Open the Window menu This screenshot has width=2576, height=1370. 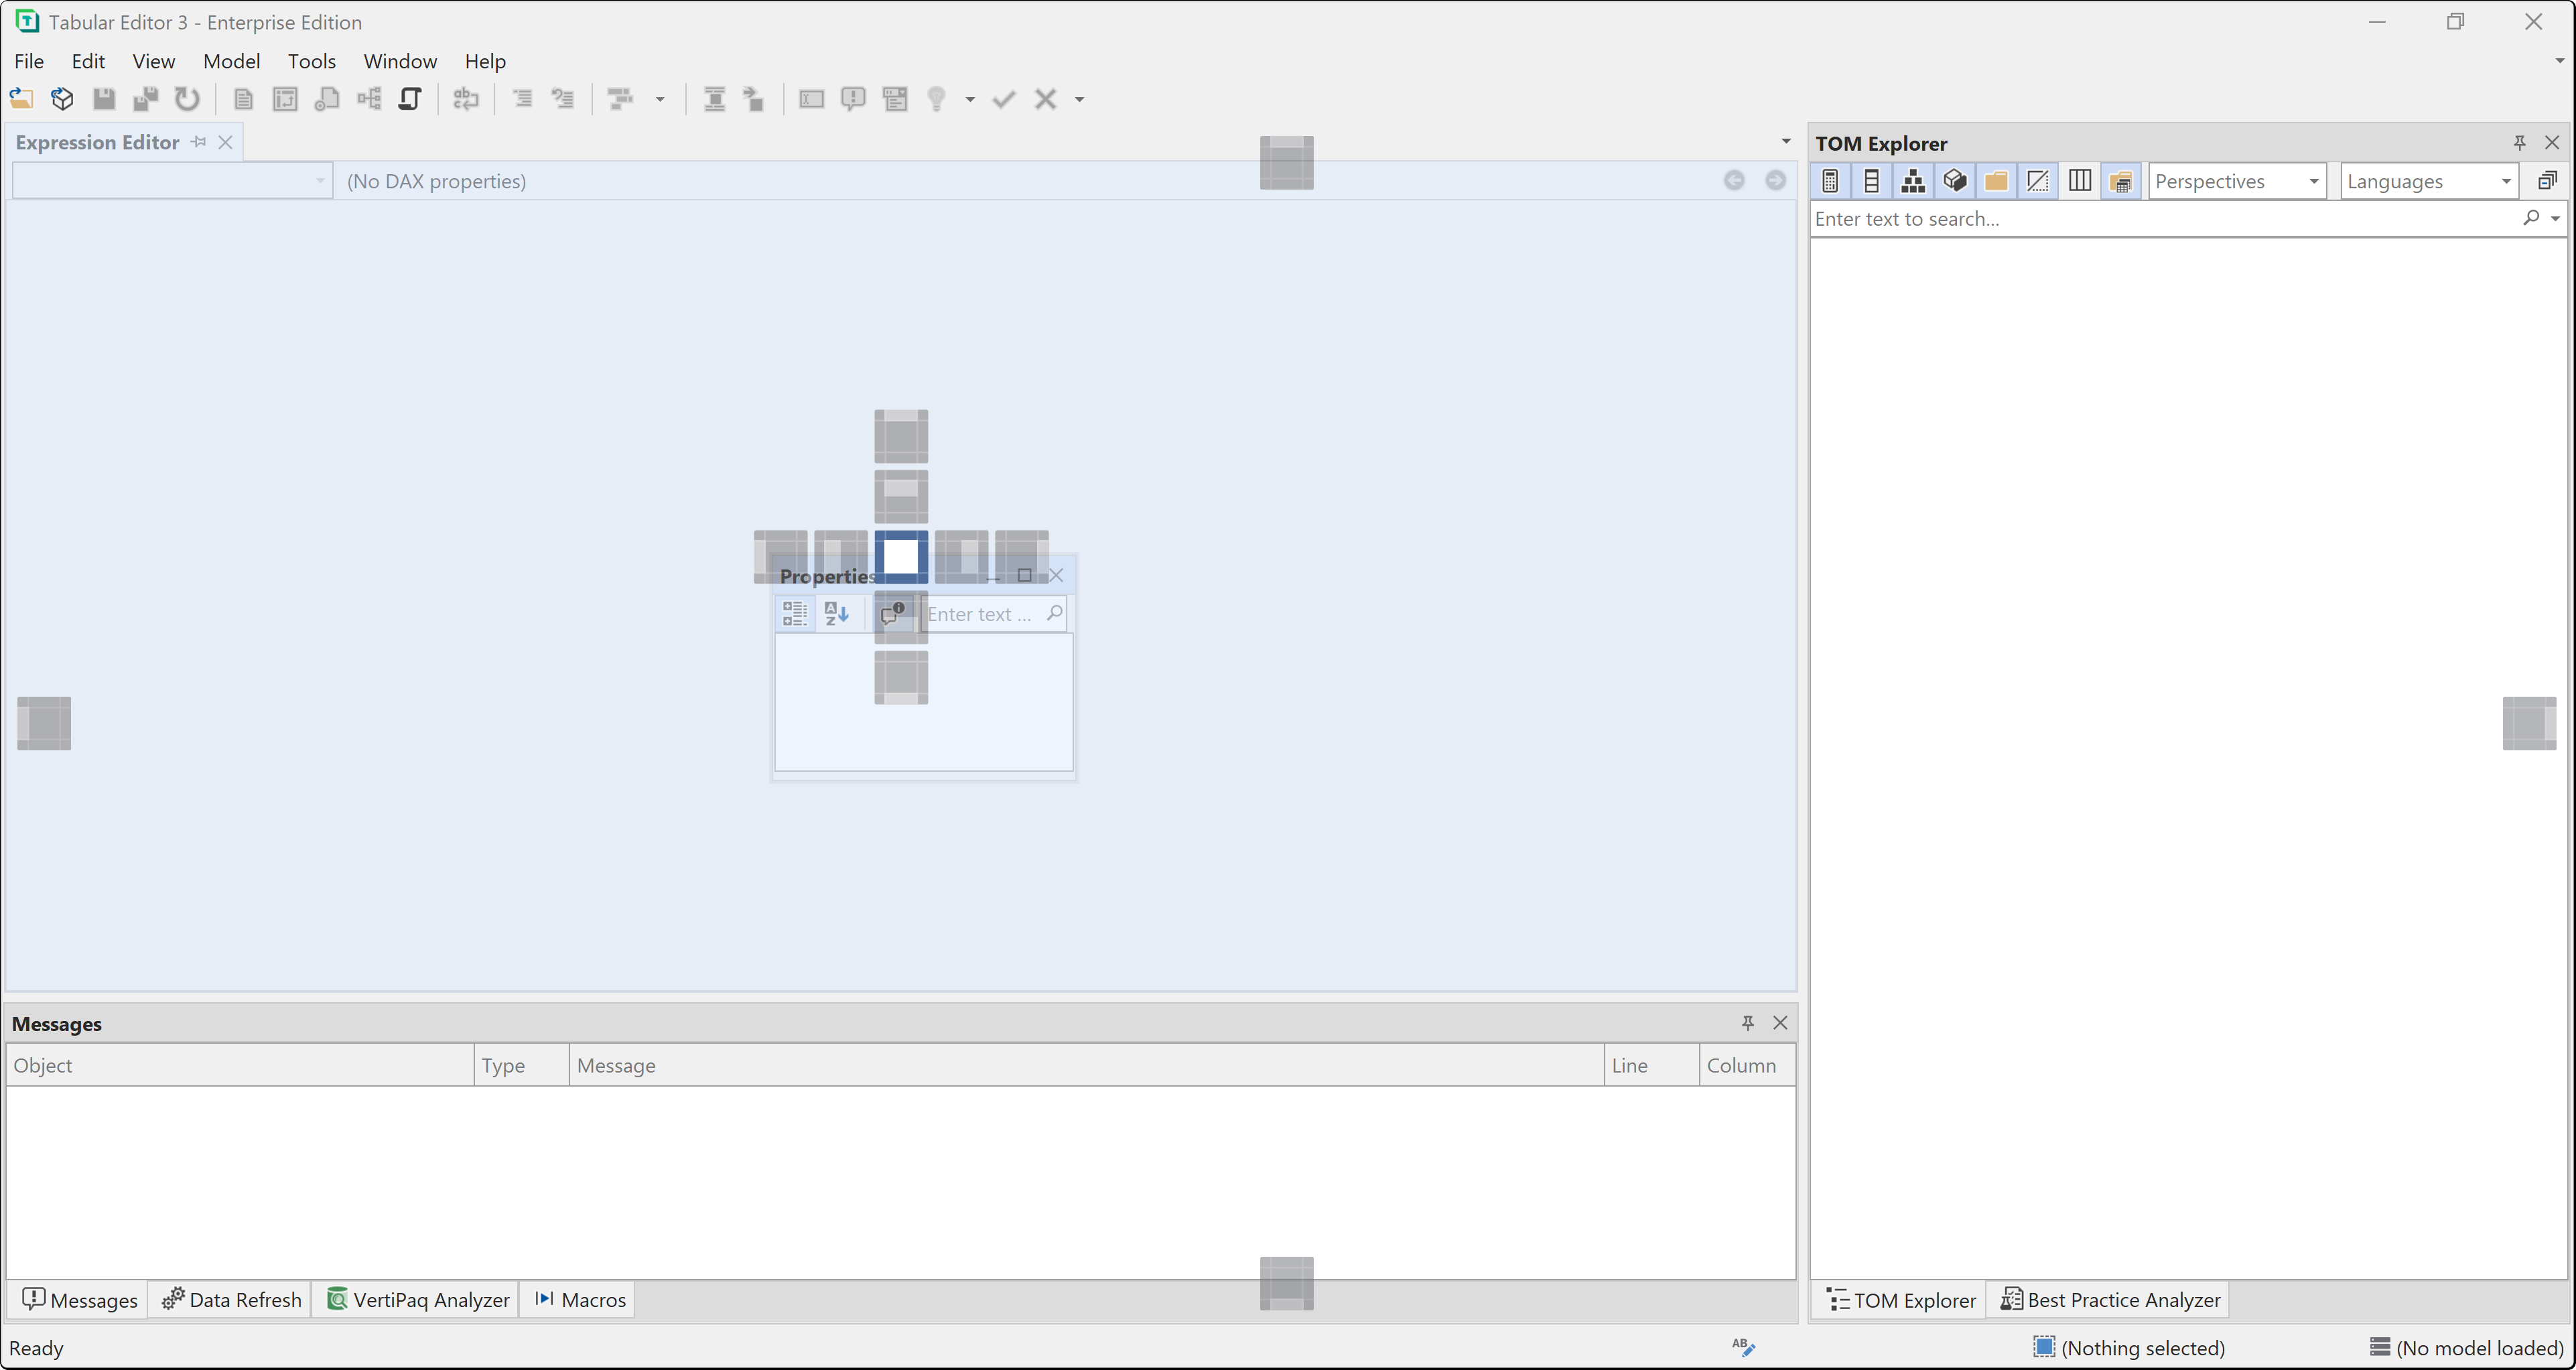click(400, 61)
